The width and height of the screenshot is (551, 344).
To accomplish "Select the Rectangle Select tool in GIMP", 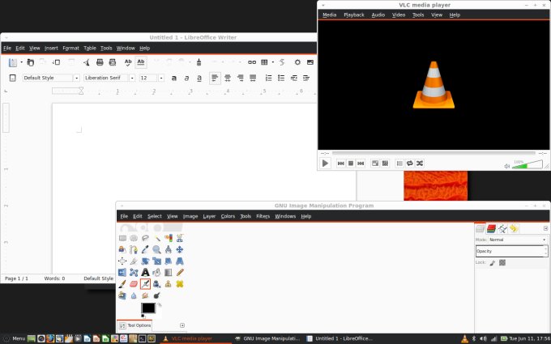I will (x=122, y=239).
